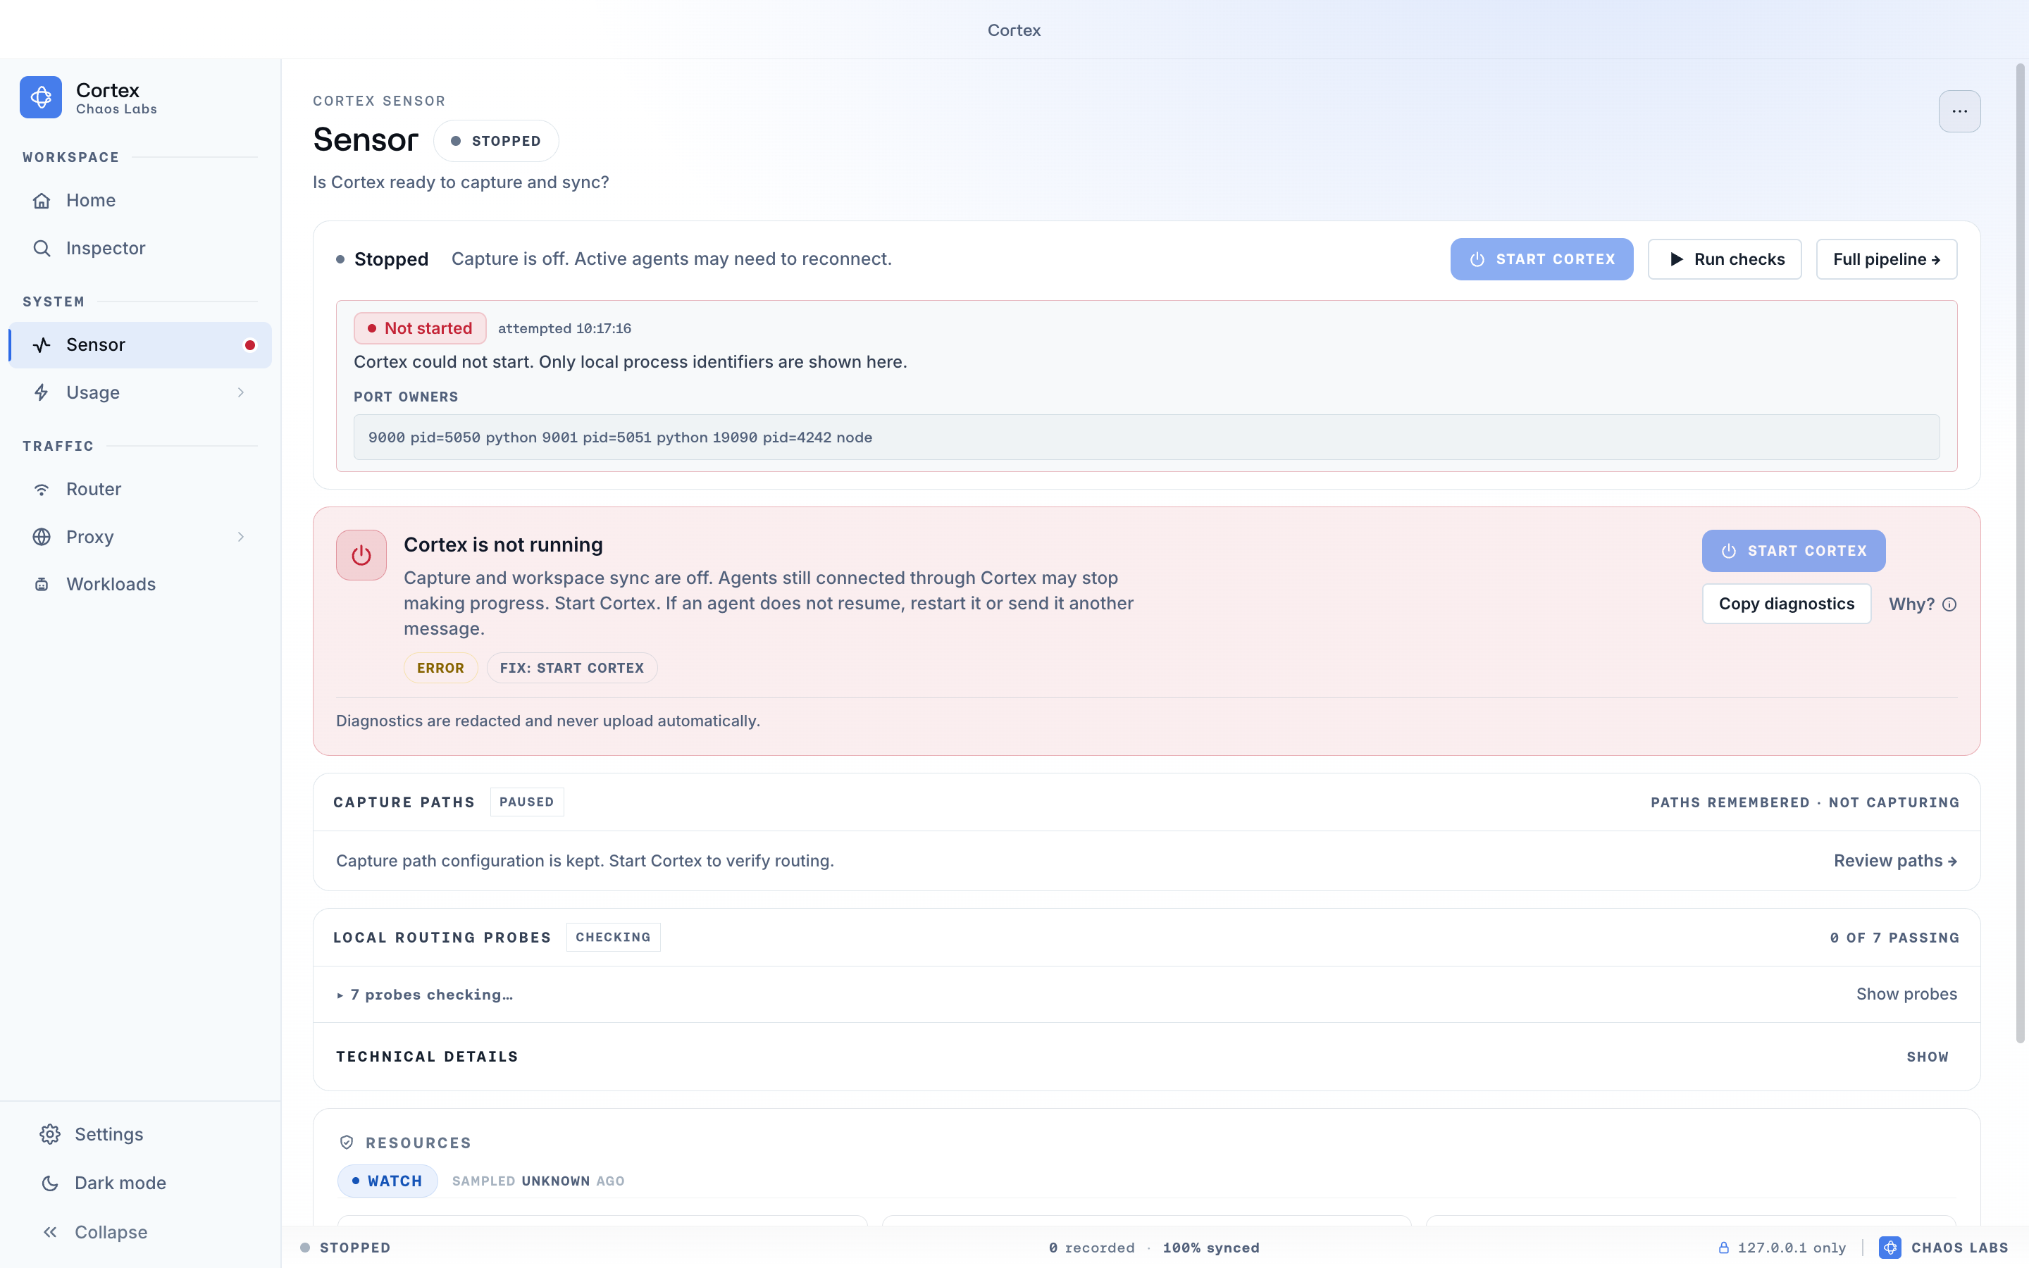Select Sensor in the sidebar
The width and height of the screenshot is (2029, 1268).
coord(140,344)
